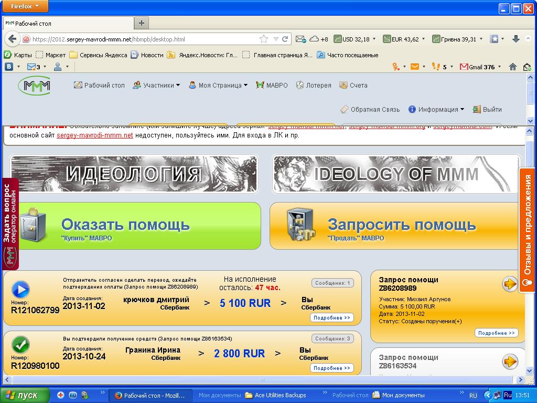Viewport: 537px width, 403px height.
Task: Click Выйти to log out
Action: (x=487, y=109)
